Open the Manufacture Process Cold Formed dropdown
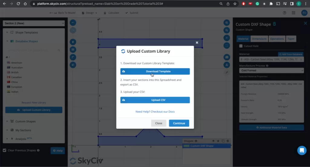The width and height of the screenshot is (310, 167). click(x=272, y=70)
